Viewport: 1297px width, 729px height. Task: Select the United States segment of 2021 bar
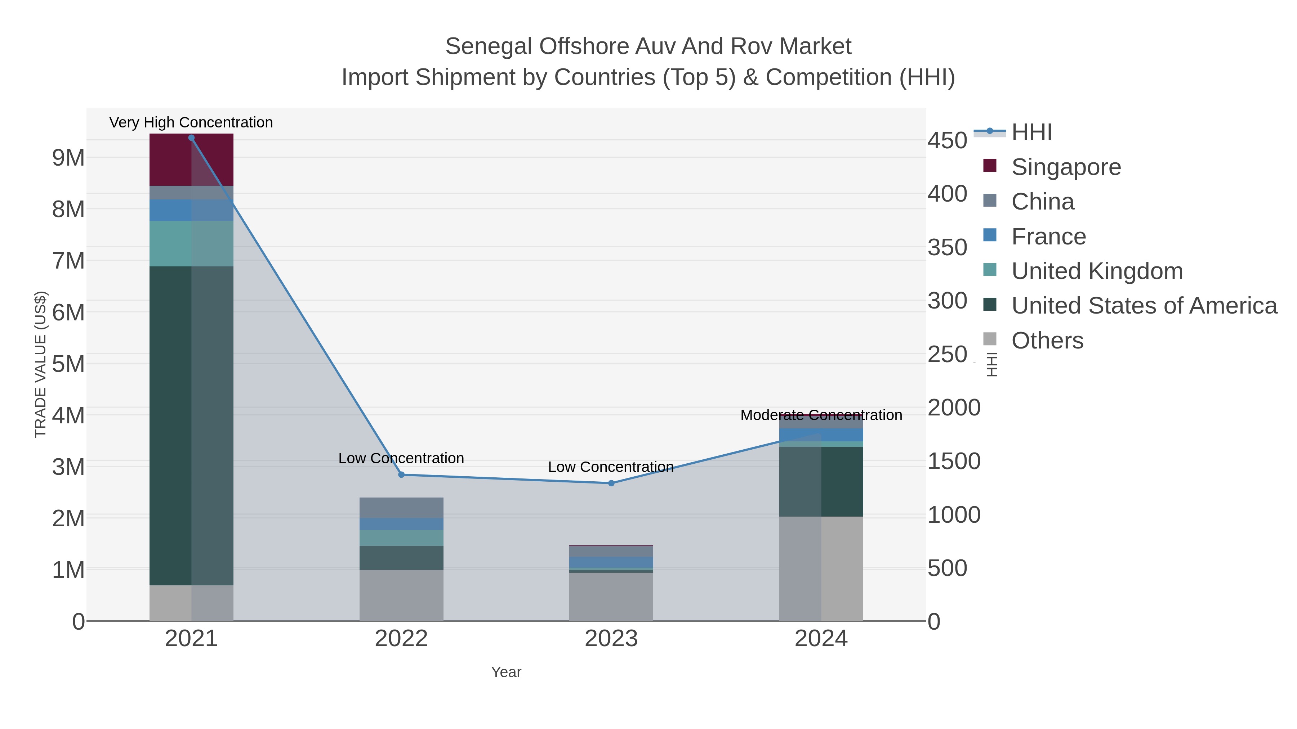pos(191,426)
